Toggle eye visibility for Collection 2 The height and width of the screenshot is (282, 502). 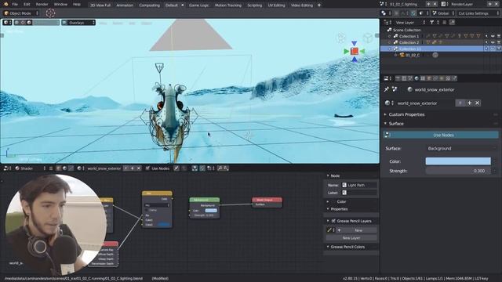tap(493, 42)
